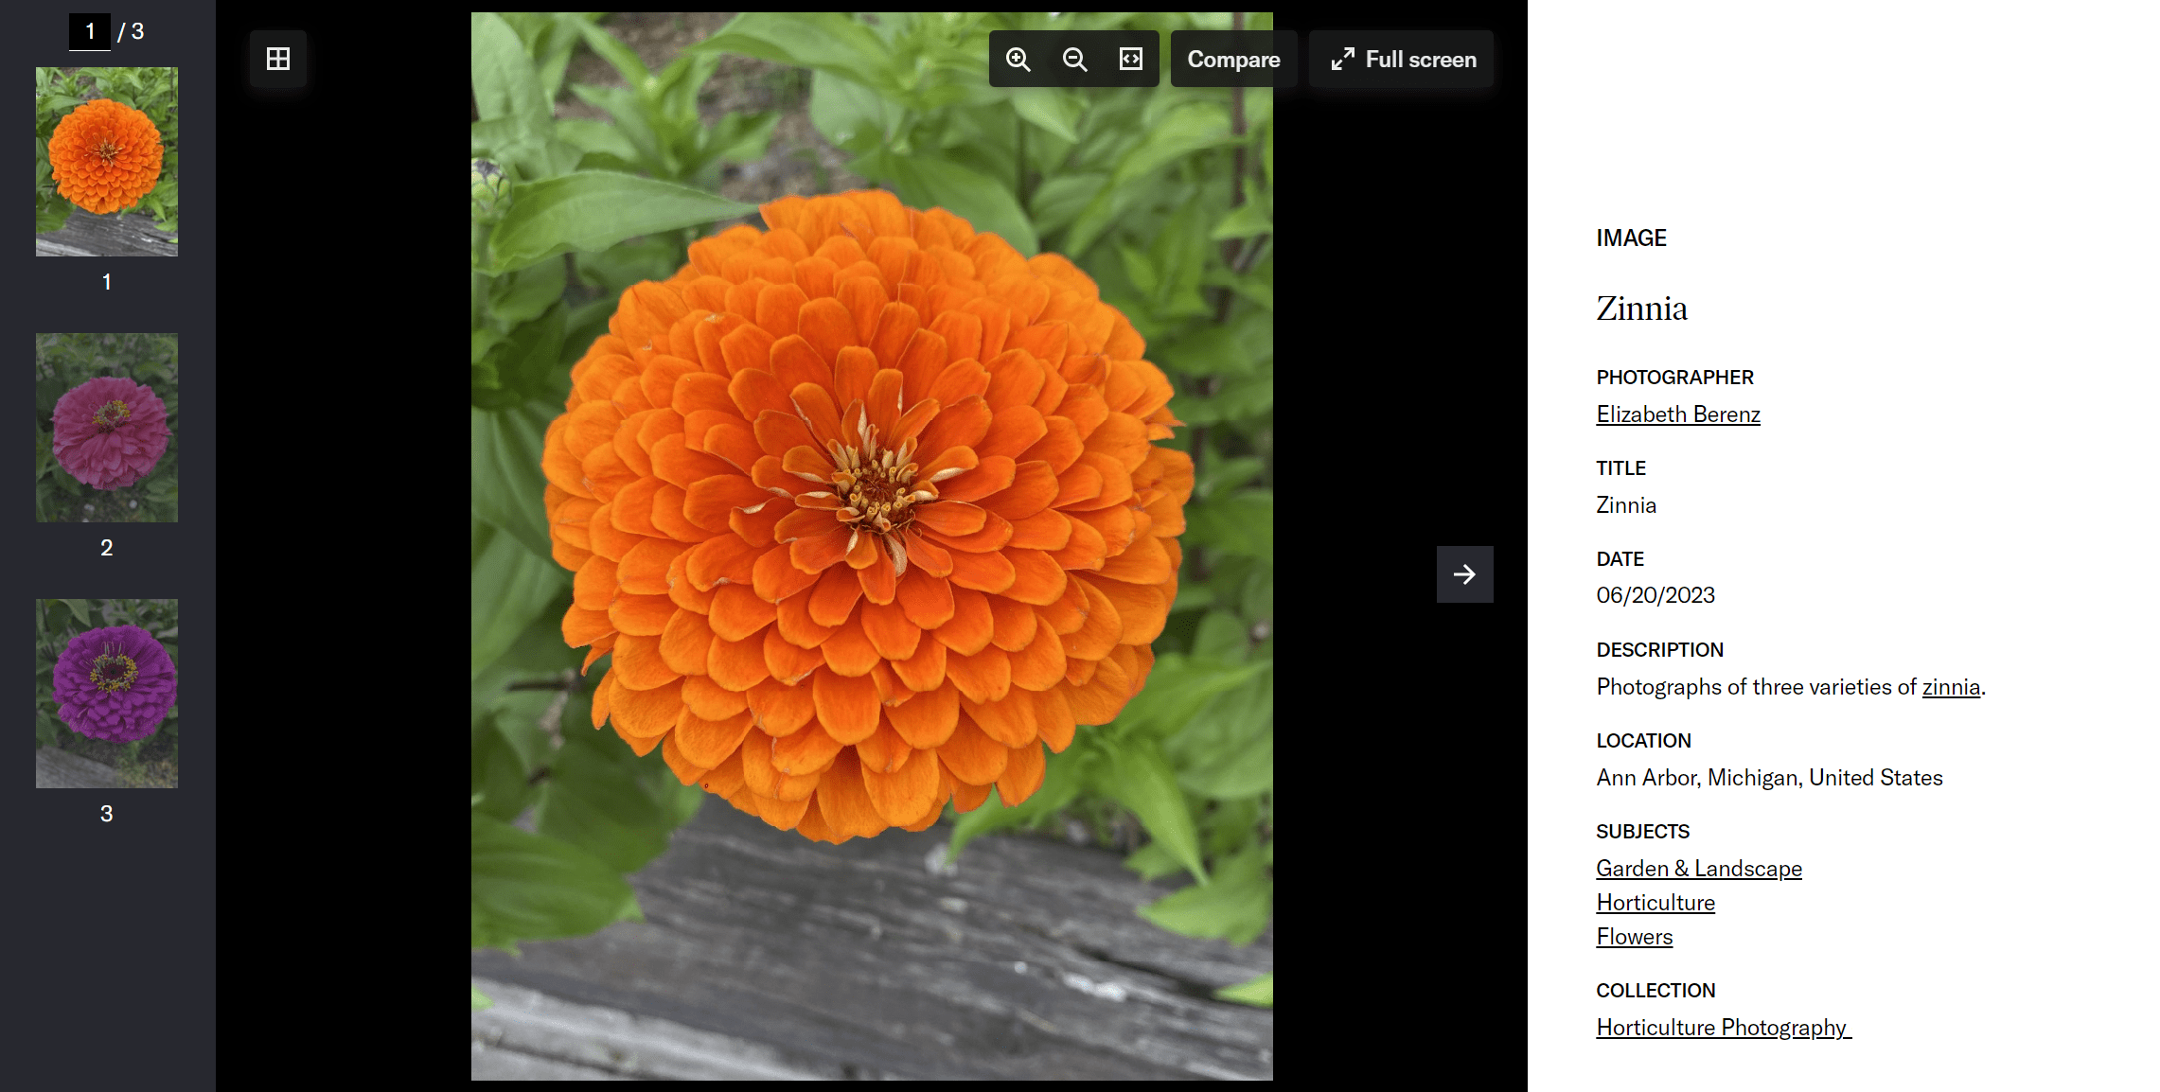Open the Garden & Landscape subject
Screen dimensions: 2160x1092
1698,868
